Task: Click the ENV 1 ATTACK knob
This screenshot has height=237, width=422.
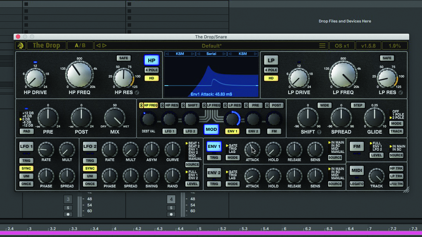Action: 252,149
